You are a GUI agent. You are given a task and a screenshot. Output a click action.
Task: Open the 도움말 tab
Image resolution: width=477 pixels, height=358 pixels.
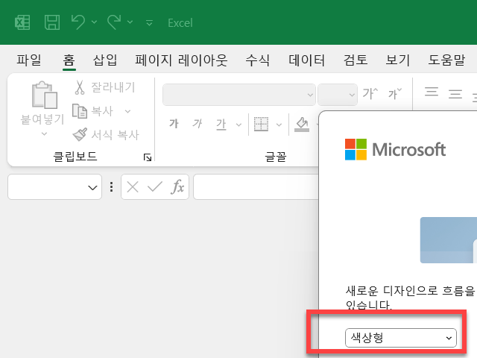click(x=446, y=60)
